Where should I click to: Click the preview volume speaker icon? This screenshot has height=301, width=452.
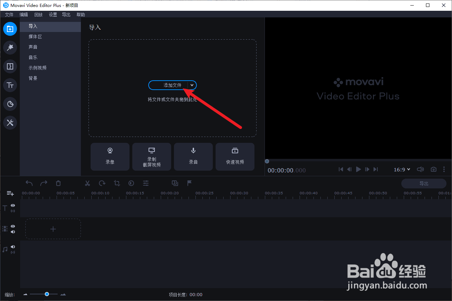(420, 169)
